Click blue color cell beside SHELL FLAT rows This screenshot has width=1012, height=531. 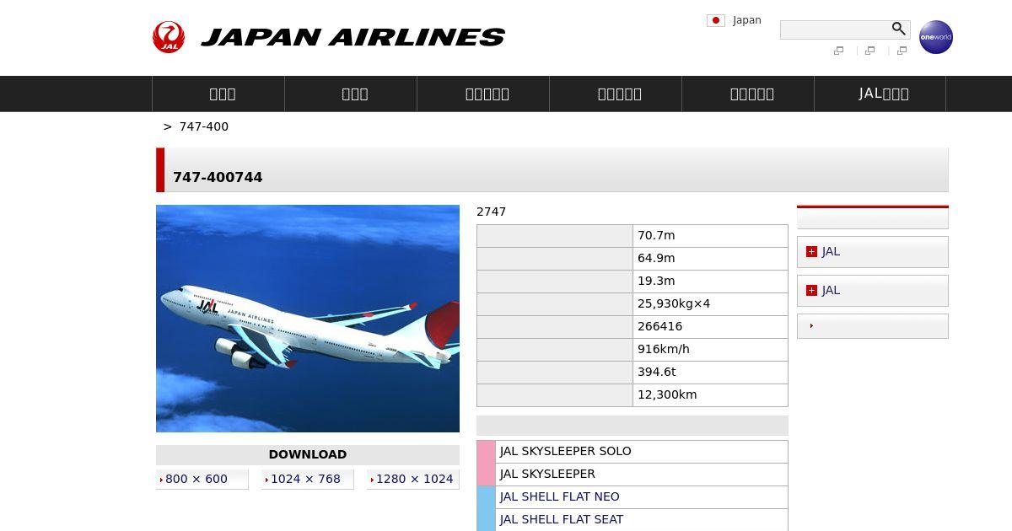pyautogui.click(x=487, y=508)
